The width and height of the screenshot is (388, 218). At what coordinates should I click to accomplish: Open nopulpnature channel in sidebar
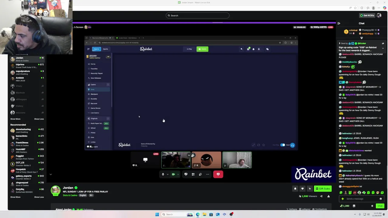coord(27,72)
